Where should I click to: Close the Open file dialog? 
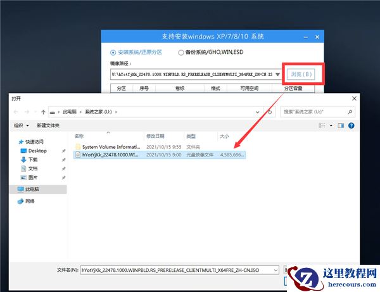(354, 98)
